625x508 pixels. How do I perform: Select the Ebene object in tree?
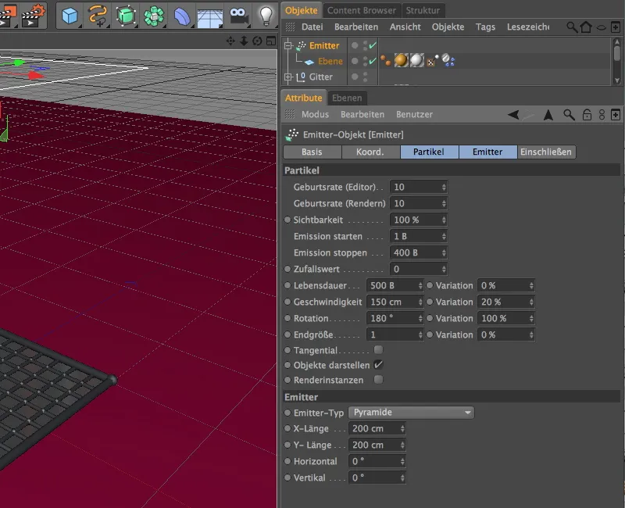pos(330,61)
